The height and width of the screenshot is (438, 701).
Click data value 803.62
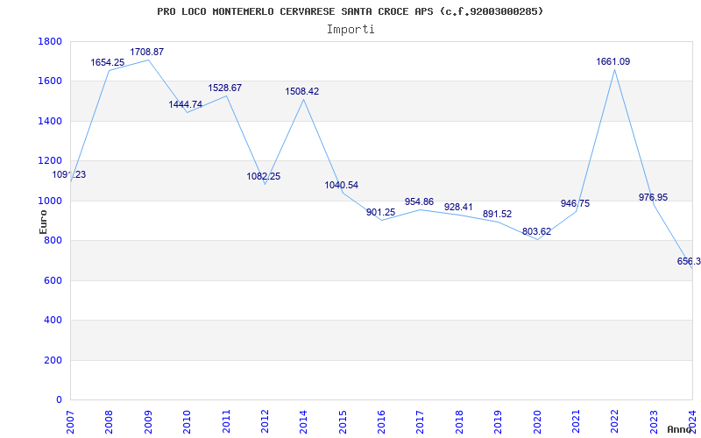pos(536,232)
